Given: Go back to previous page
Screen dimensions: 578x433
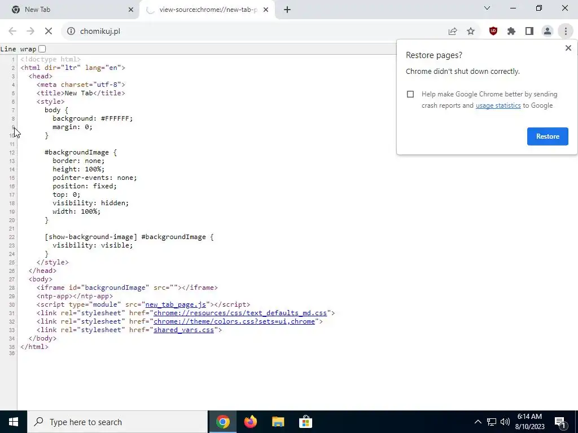Looking at the screenshot, I should click(12, 32).
